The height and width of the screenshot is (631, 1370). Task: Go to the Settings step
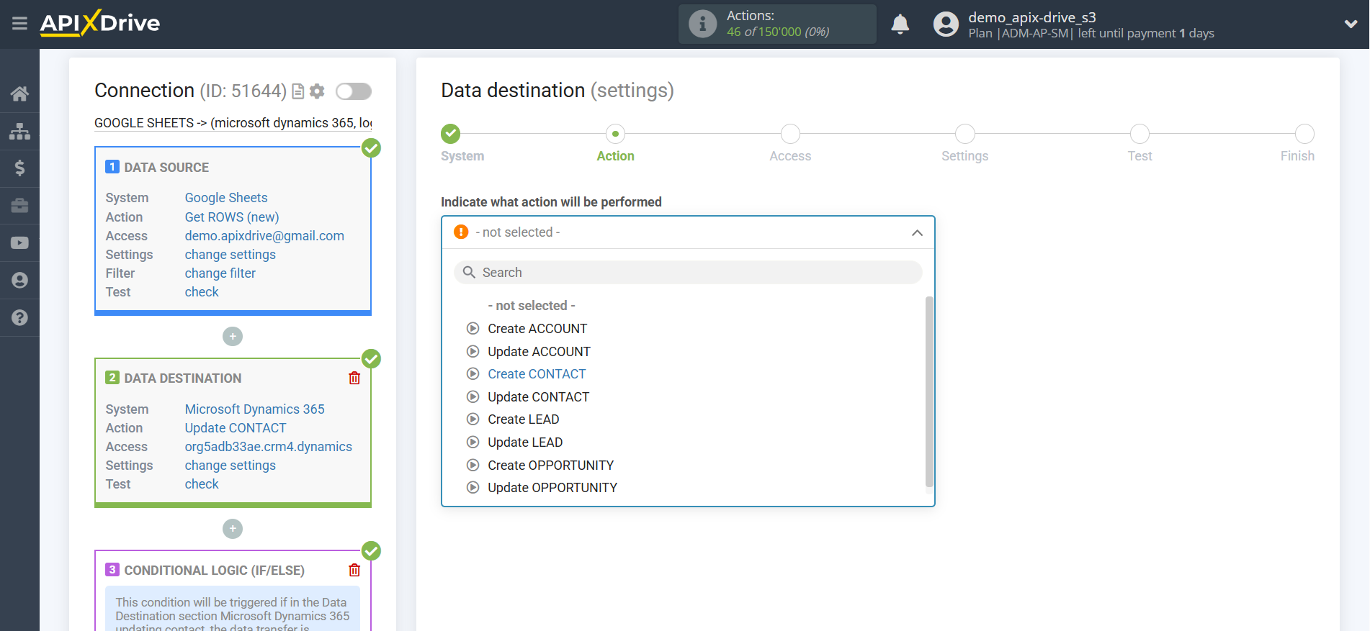tap(965, 134)
